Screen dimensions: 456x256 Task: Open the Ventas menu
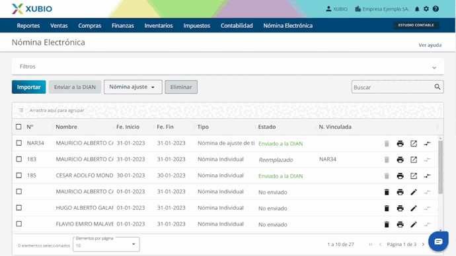point(59,26)
